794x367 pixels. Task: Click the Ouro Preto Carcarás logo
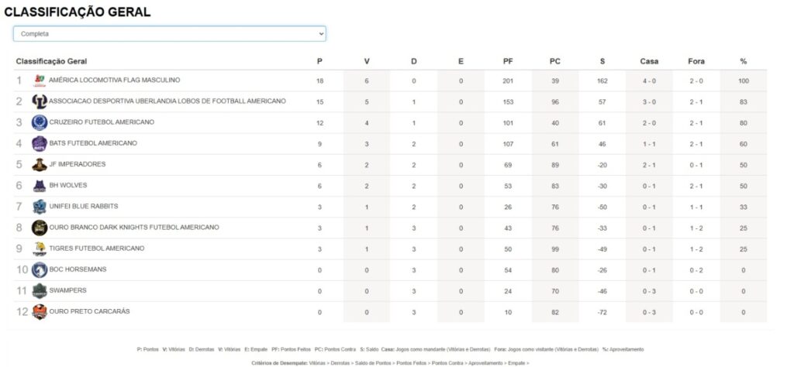39,311
